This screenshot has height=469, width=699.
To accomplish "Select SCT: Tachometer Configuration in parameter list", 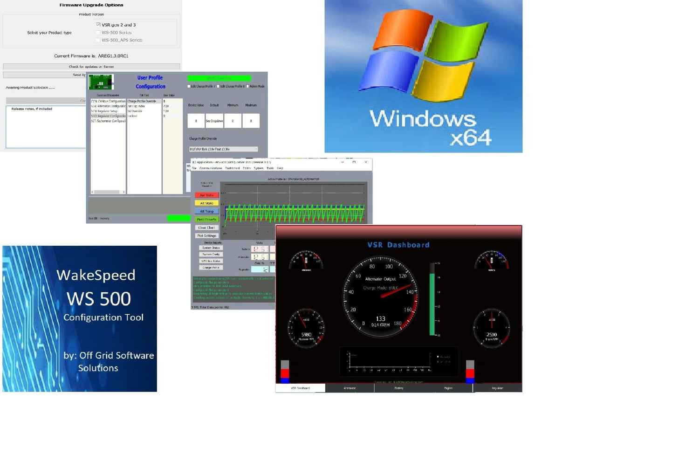I will pyautogui.click(x=108, y=121).
